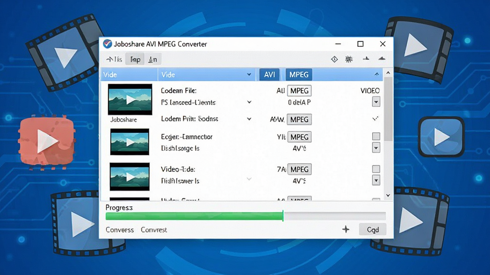Open dropdown arrow in Disfhlsorge row
Image resolution: width=490 pixels, height=275 pixels.
[376, 148]
